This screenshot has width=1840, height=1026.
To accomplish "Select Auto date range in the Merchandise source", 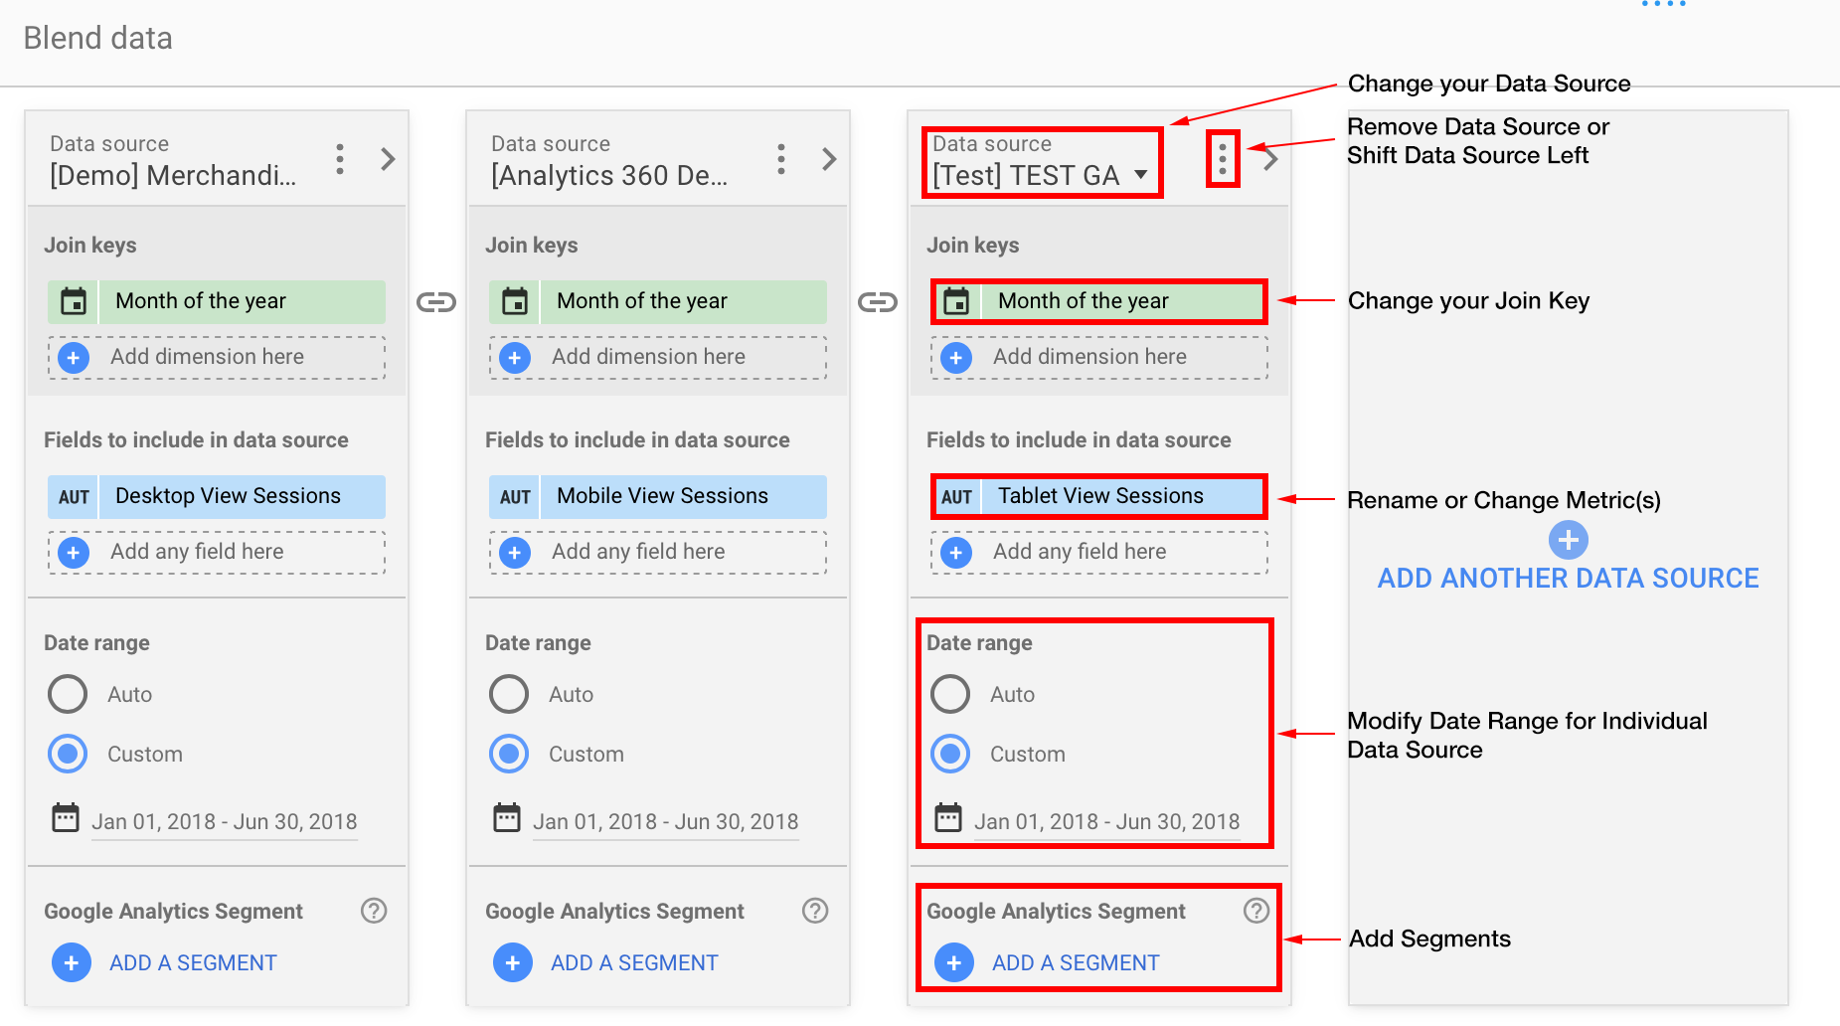I will [67, 694].
